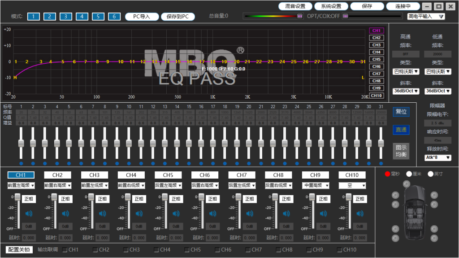Select the centimeters (厘米) delay unit
459x258 pixels.
[x=409, y=174]
